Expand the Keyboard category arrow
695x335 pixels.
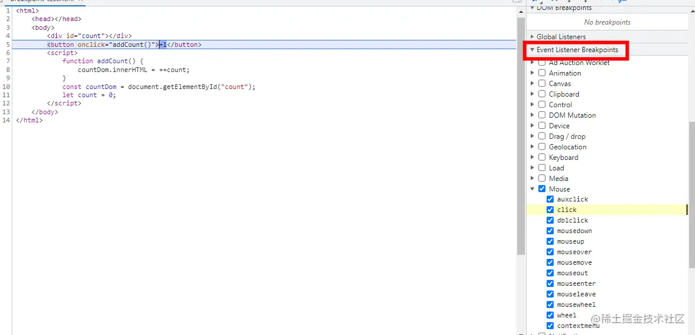pos(533,157)
